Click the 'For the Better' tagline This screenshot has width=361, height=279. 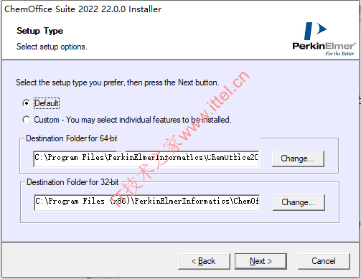[x=339, y=54]
